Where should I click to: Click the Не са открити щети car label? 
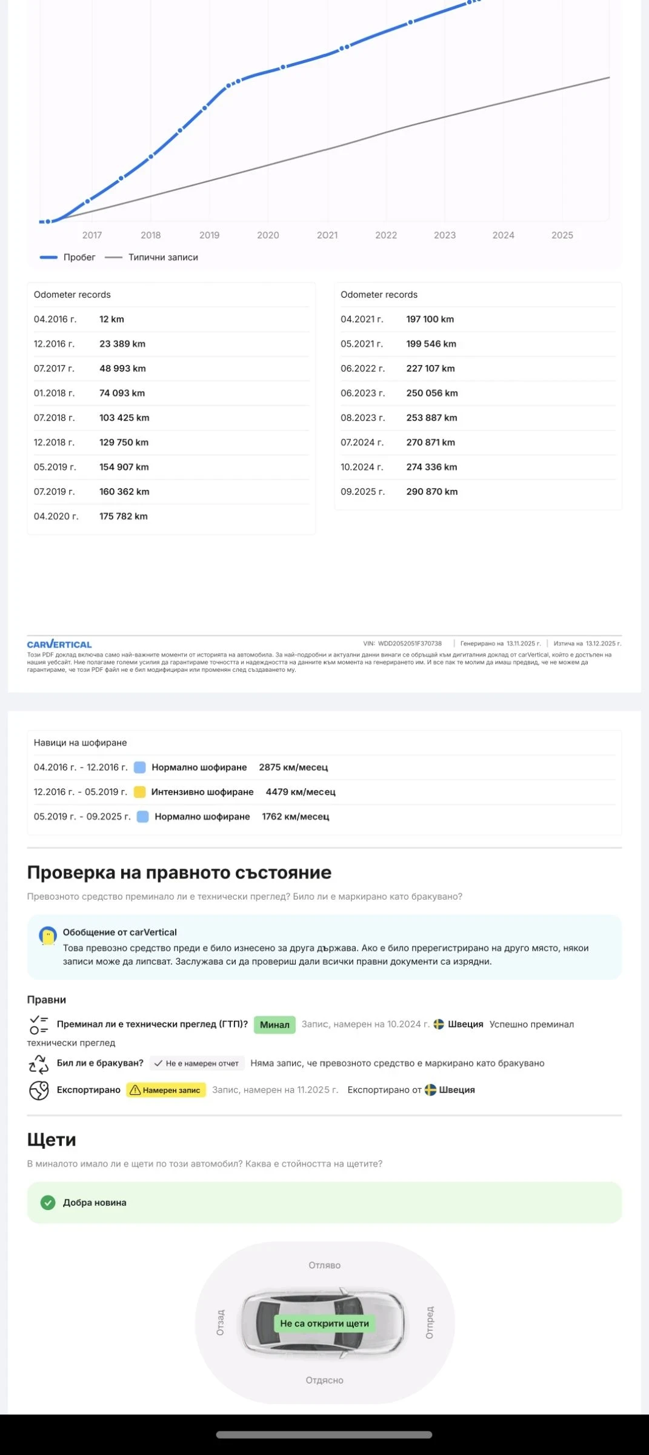coord(324,1323)
